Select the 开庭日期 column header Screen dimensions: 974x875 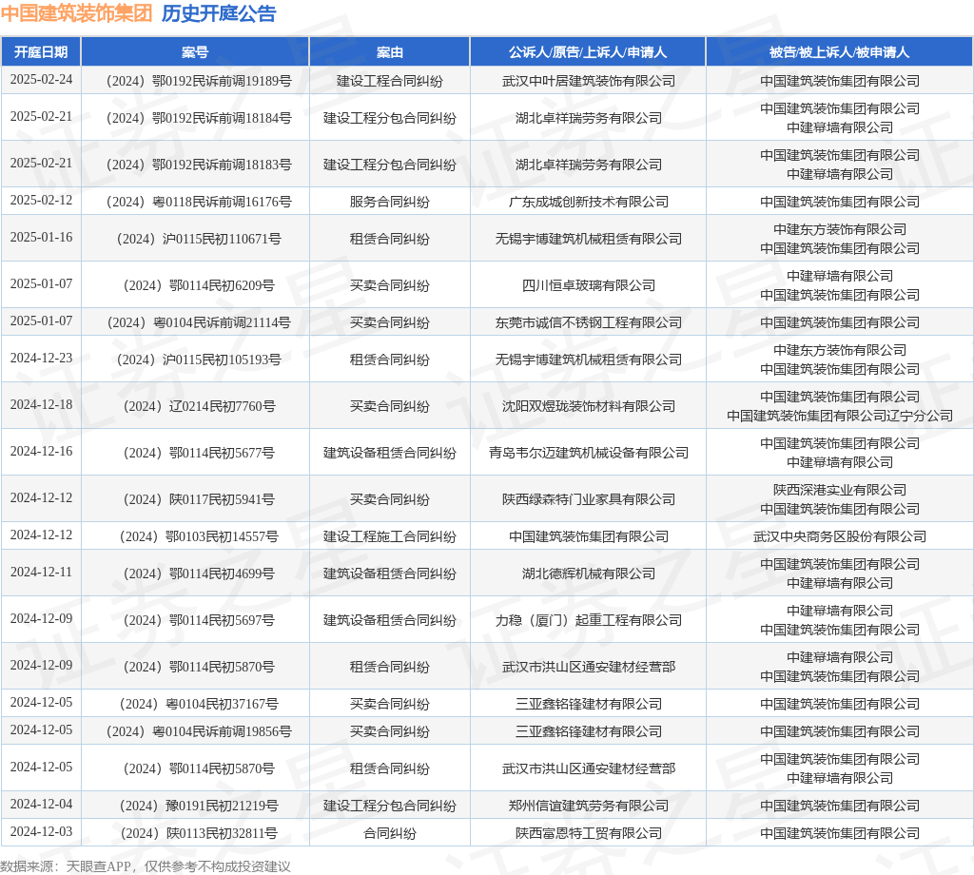[41, 52]
